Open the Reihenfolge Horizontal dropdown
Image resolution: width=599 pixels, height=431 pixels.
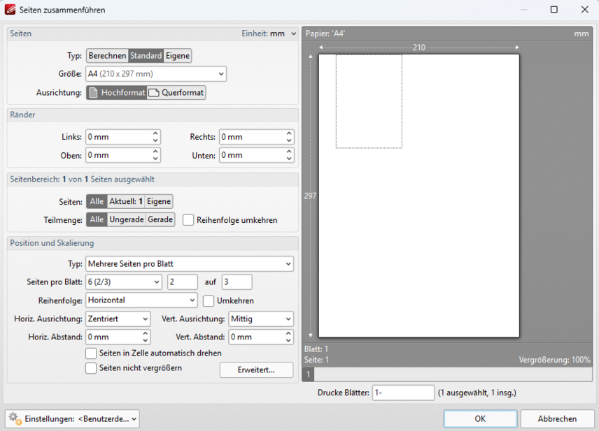pyautogui.click(x=142, y=301)
